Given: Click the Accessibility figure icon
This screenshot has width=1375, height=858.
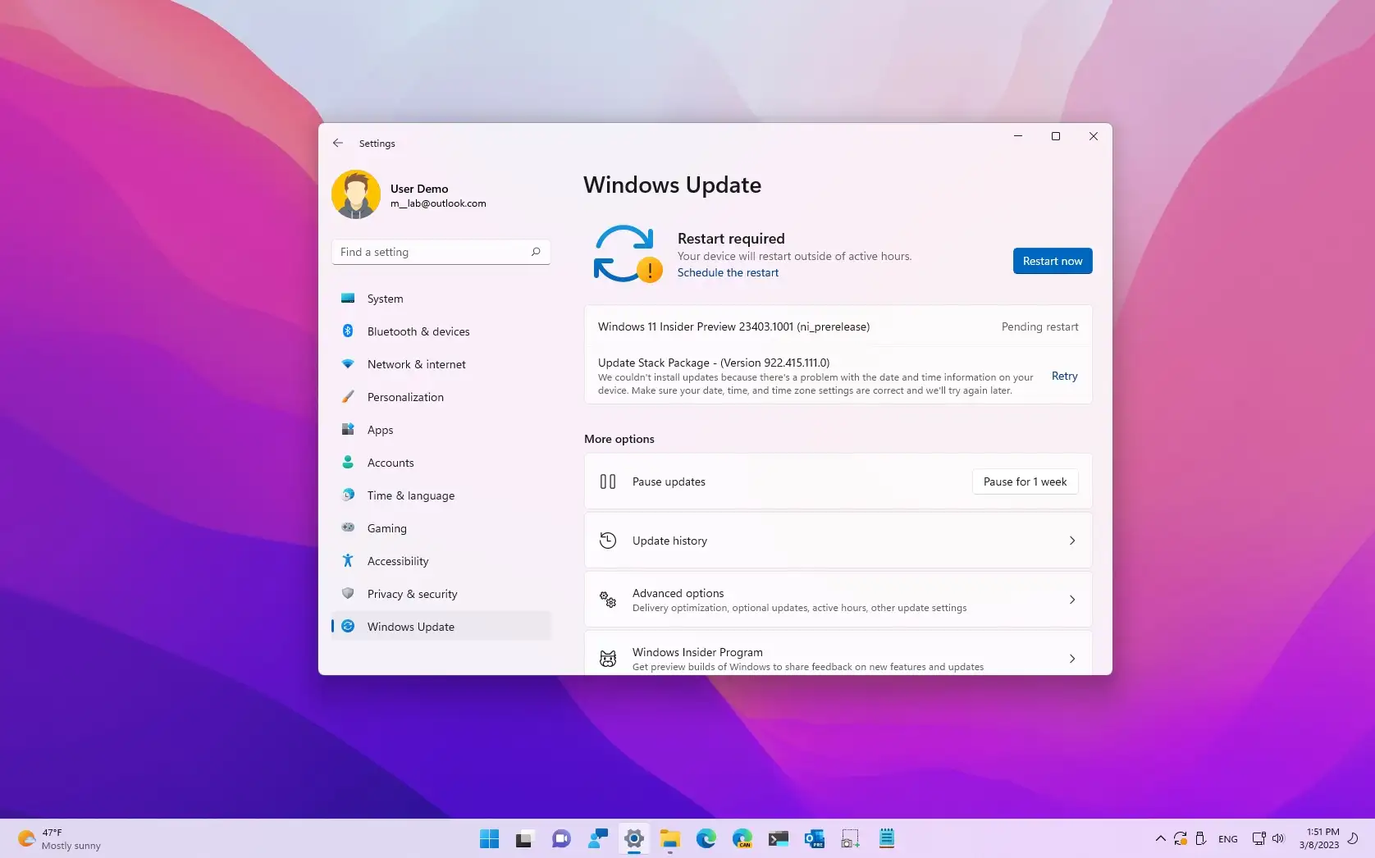Looking at the screenshot, I should (348, 560).
